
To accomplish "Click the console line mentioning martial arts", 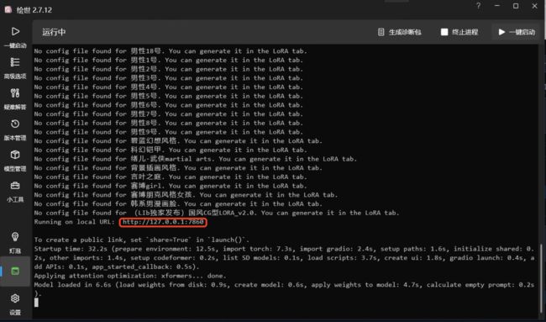I will (x=196, y=159).
